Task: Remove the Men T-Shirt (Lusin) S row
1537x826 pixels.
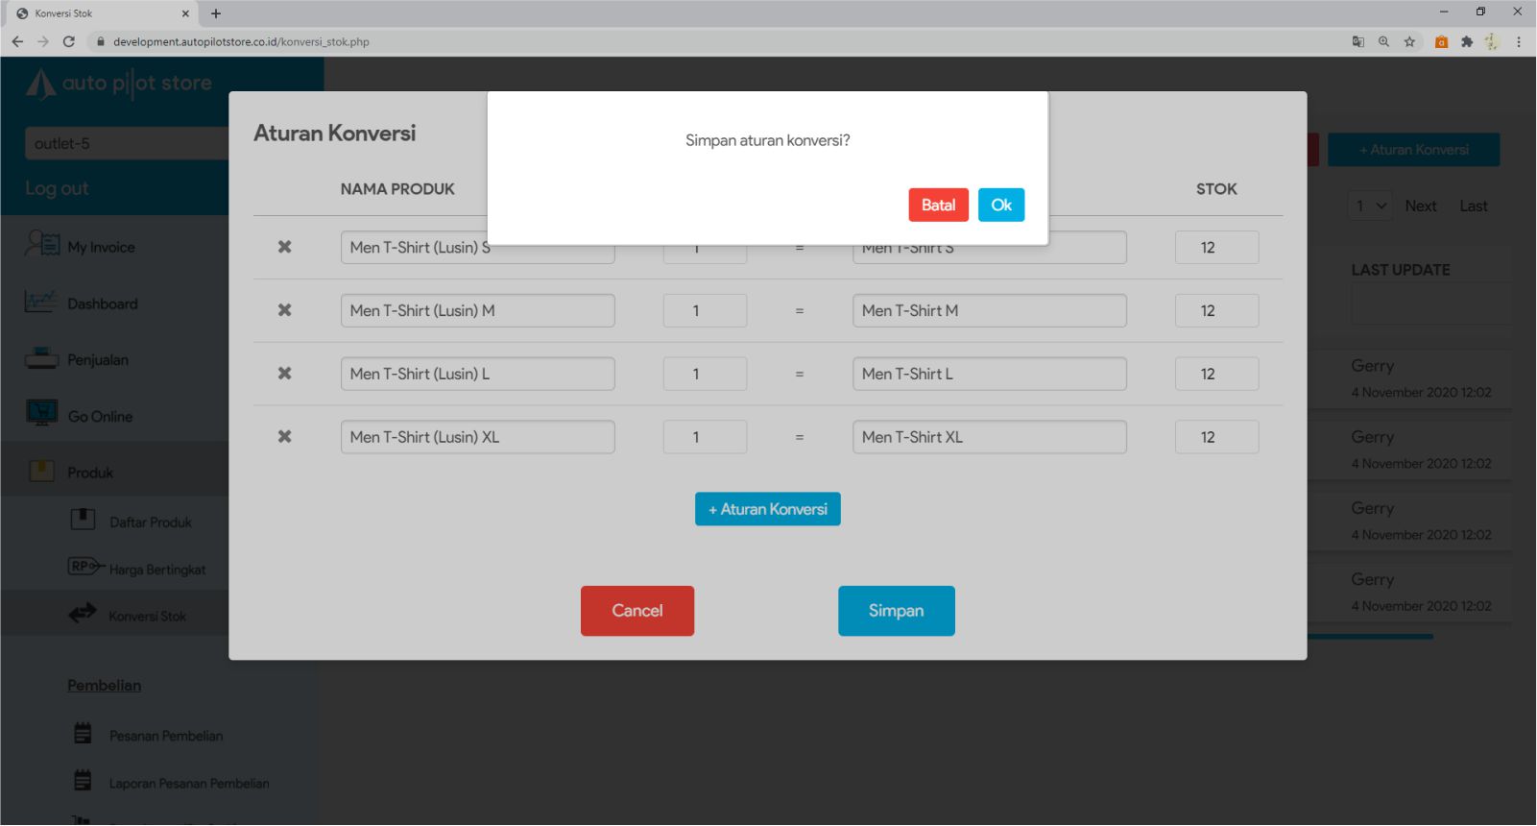Action: point(284,247)
